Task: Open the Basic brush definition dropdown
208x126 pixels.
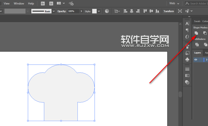Action: pyautogui.click(x=54, y=11)
